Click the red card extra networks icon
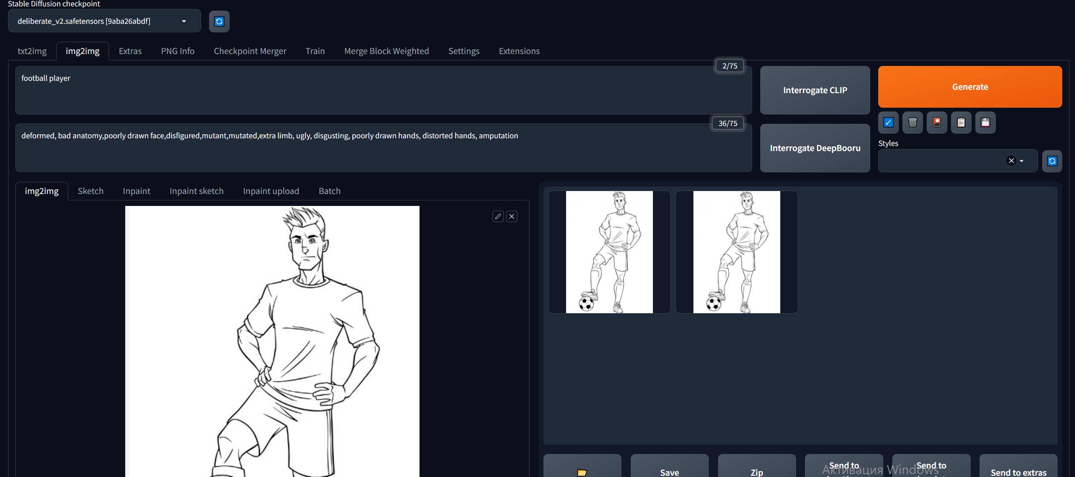The height and width of the screenshot is (477, 1075). click(x=937, y=123)
